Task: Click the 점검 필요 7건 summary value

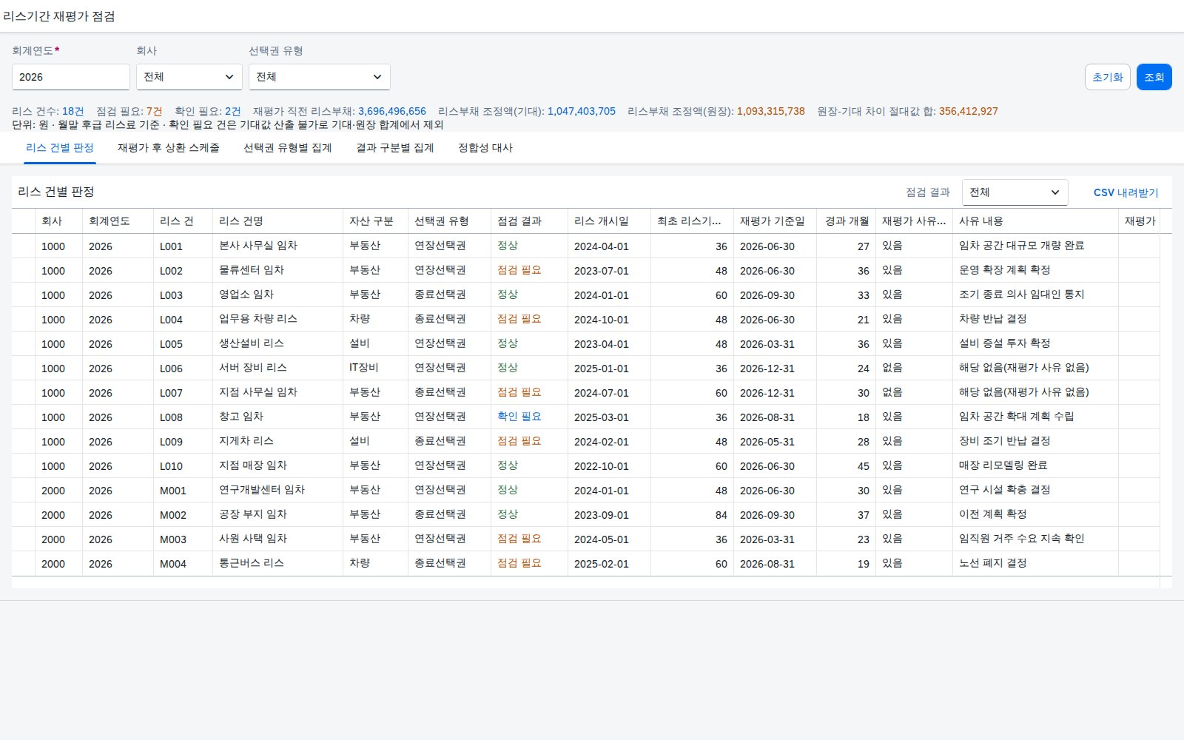Action: pos(154,111)
